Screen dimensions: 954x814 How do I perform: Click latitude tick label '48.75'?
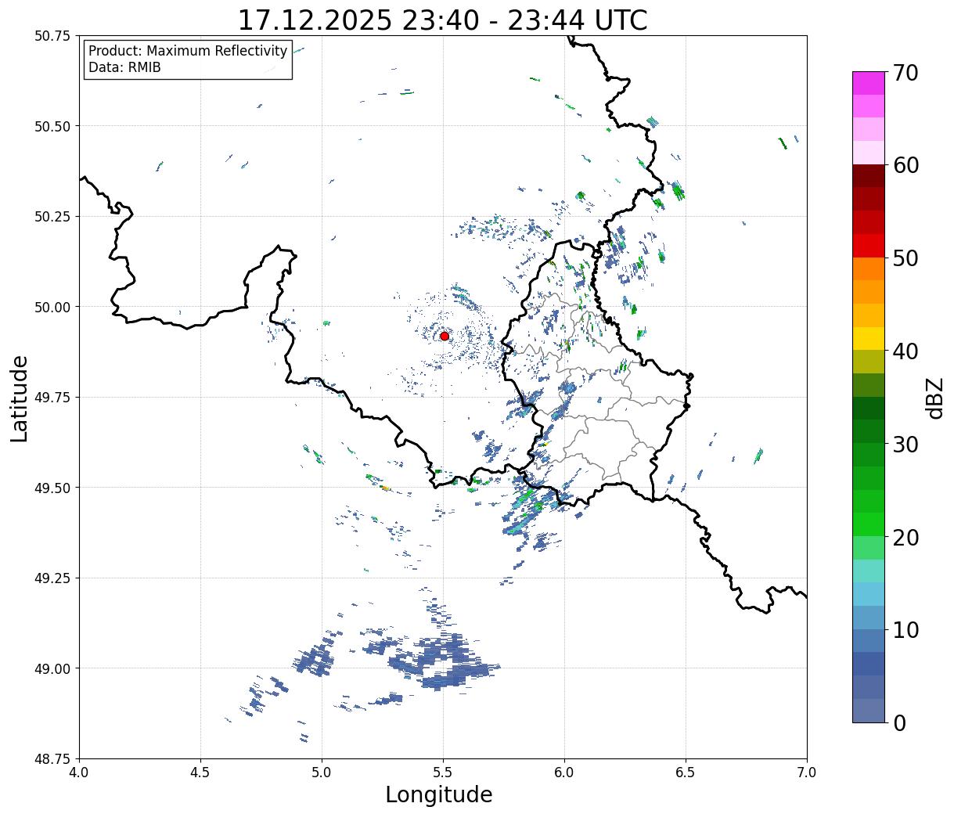(52, 758)
